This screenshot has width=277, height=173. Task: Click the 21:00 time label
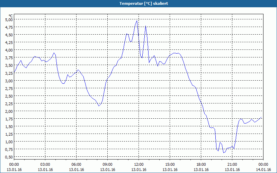tap(232, 165)
